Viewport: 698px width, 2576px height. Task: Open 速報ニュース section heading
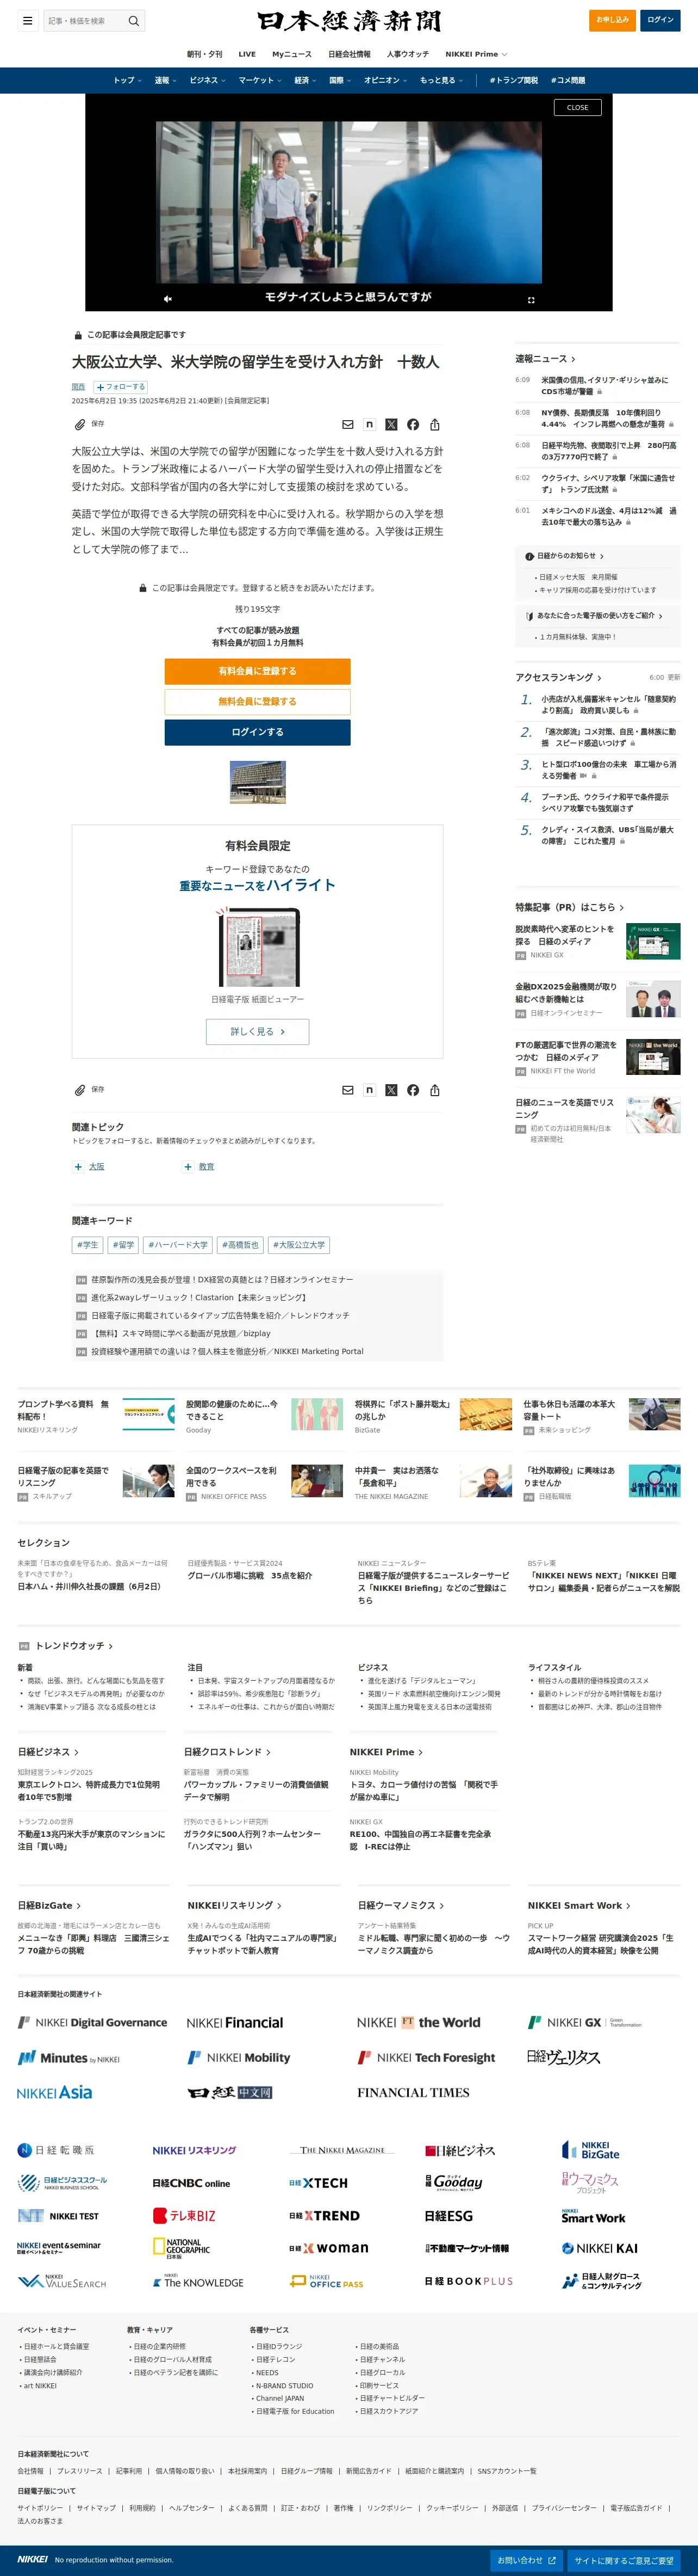545,358
